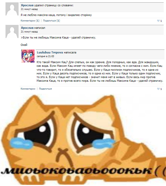
Task: Open Luulubuu Trepova's avatar picture
Action: (28, 56)
